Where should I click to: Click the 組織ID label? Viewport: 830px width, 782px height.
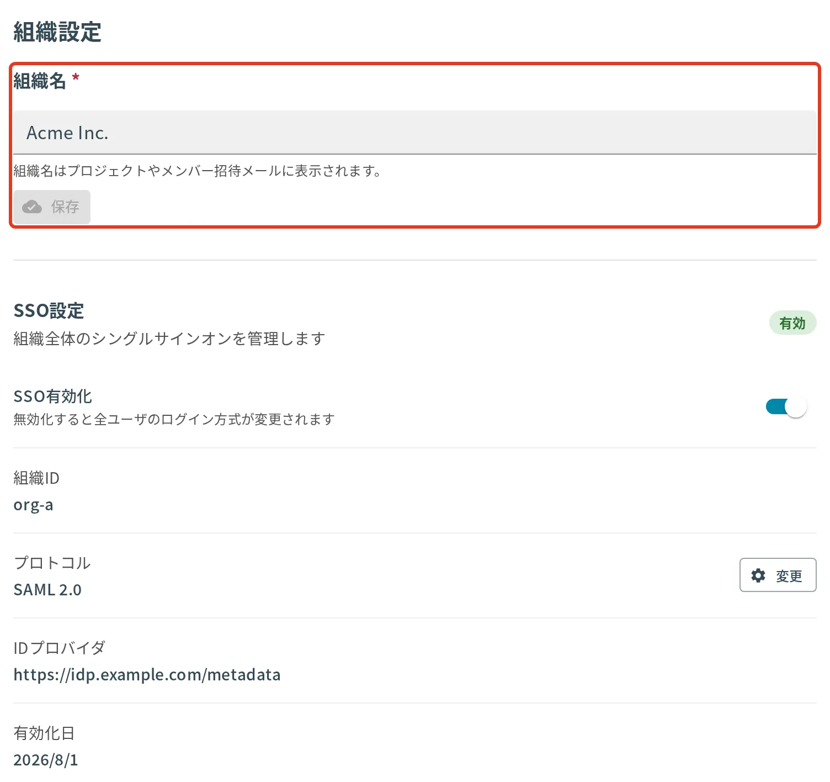(36, 478)
